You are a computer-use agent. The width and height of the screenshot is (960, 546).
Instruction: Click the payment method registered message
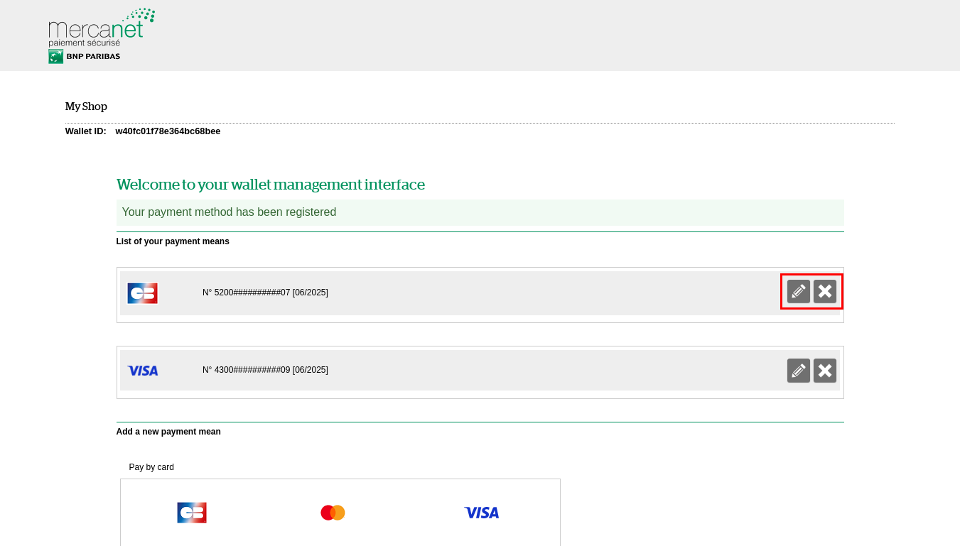tap(229, 212)
